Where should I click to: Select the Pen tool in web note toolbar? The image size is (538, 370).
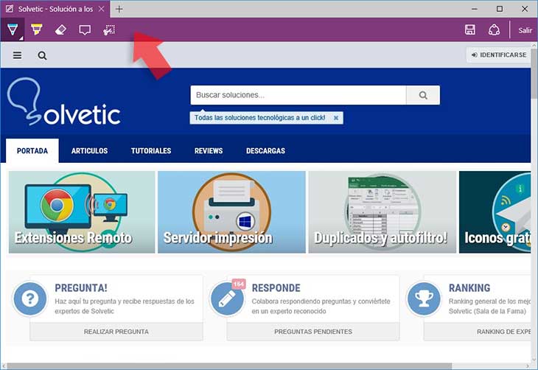coord(13,30)
